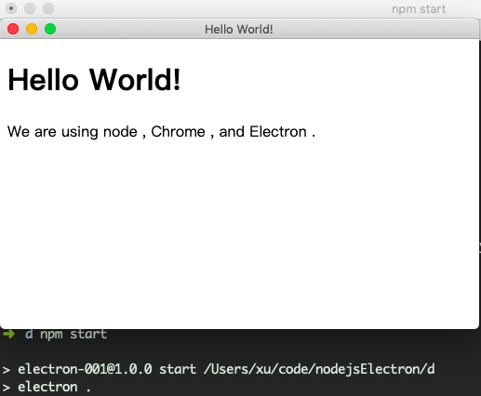Click the Hello World! window title text

pyautogui.click(x=239, y=30)
